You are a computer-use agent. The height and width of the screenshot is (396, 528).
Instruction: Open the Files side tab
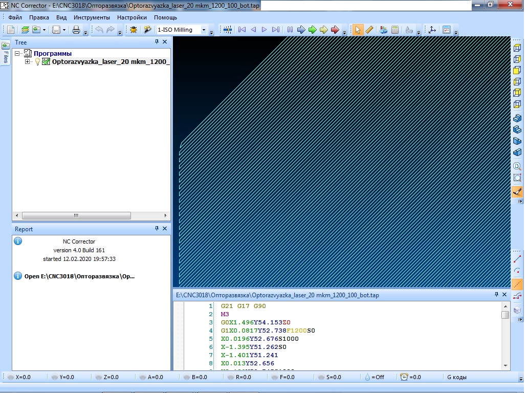6,52
